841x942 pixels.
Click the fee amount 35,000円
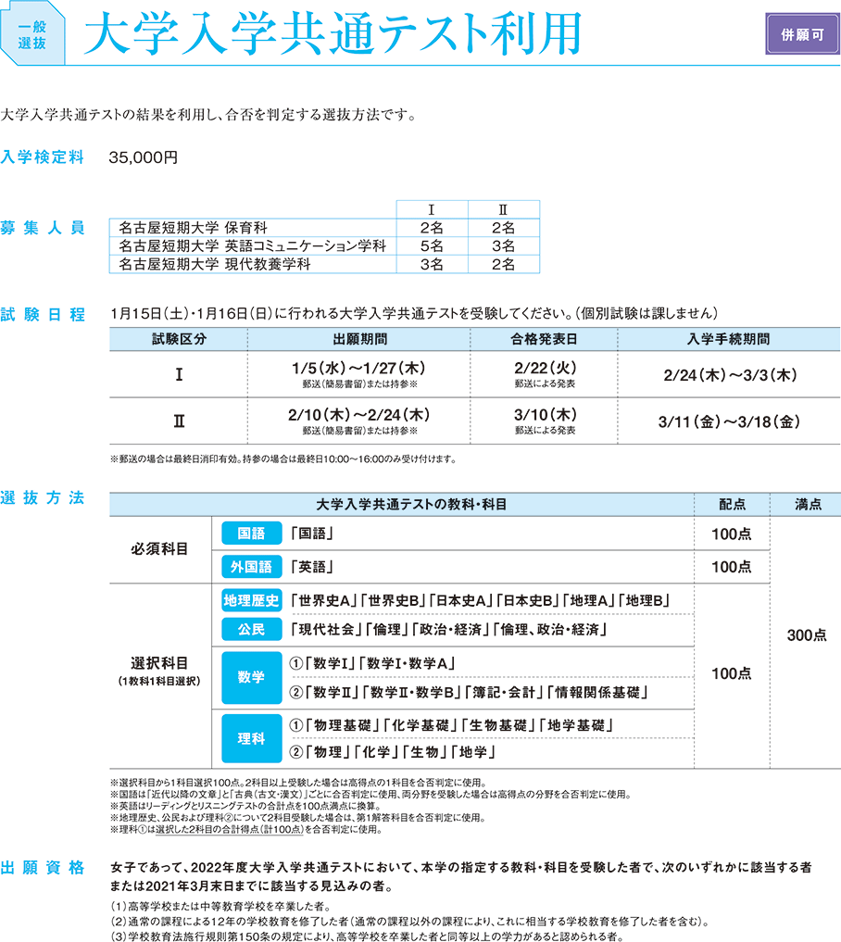(143, 157)
